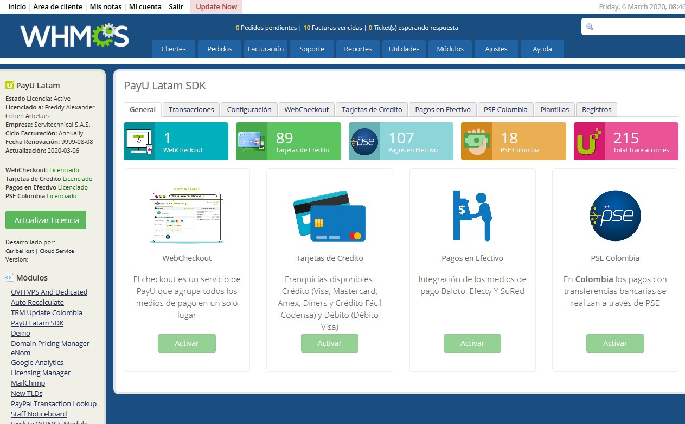
Task: Click Activar under WebCheckout
Action: point(187,343)
